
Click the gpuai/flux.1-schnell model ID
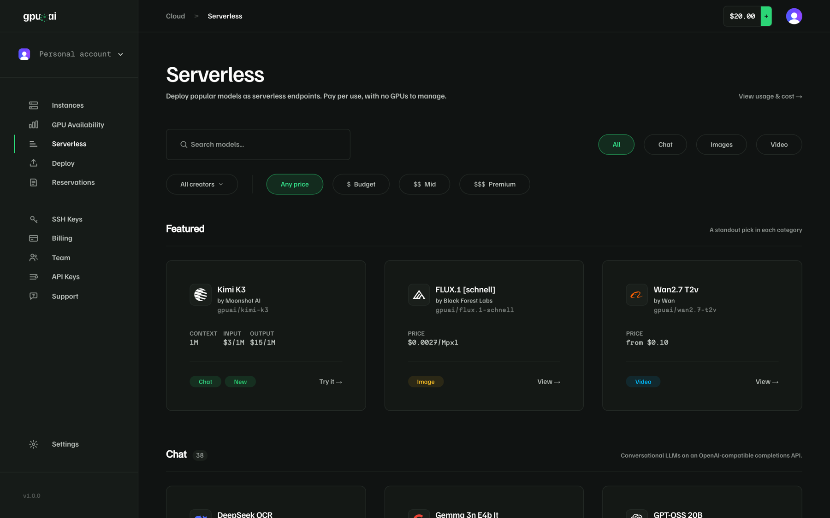click(474, 310)
